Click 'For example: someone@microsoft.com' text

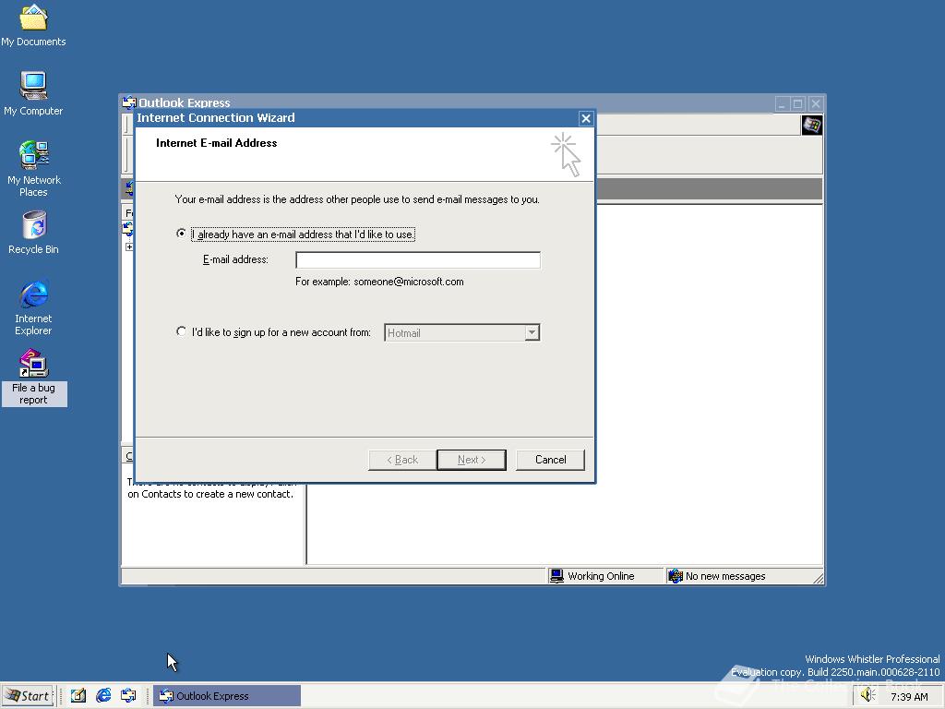click(x=379, y=282)
